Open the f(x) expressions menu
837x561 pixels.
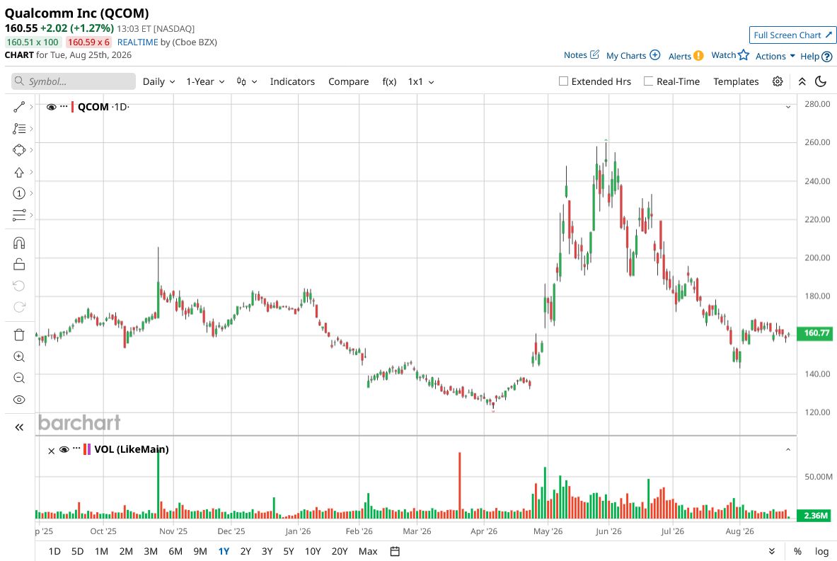tap(389, 81)
